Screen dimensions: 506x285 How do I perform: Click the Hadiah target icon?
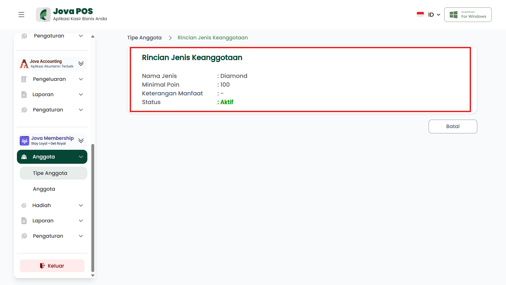(24, 205)
